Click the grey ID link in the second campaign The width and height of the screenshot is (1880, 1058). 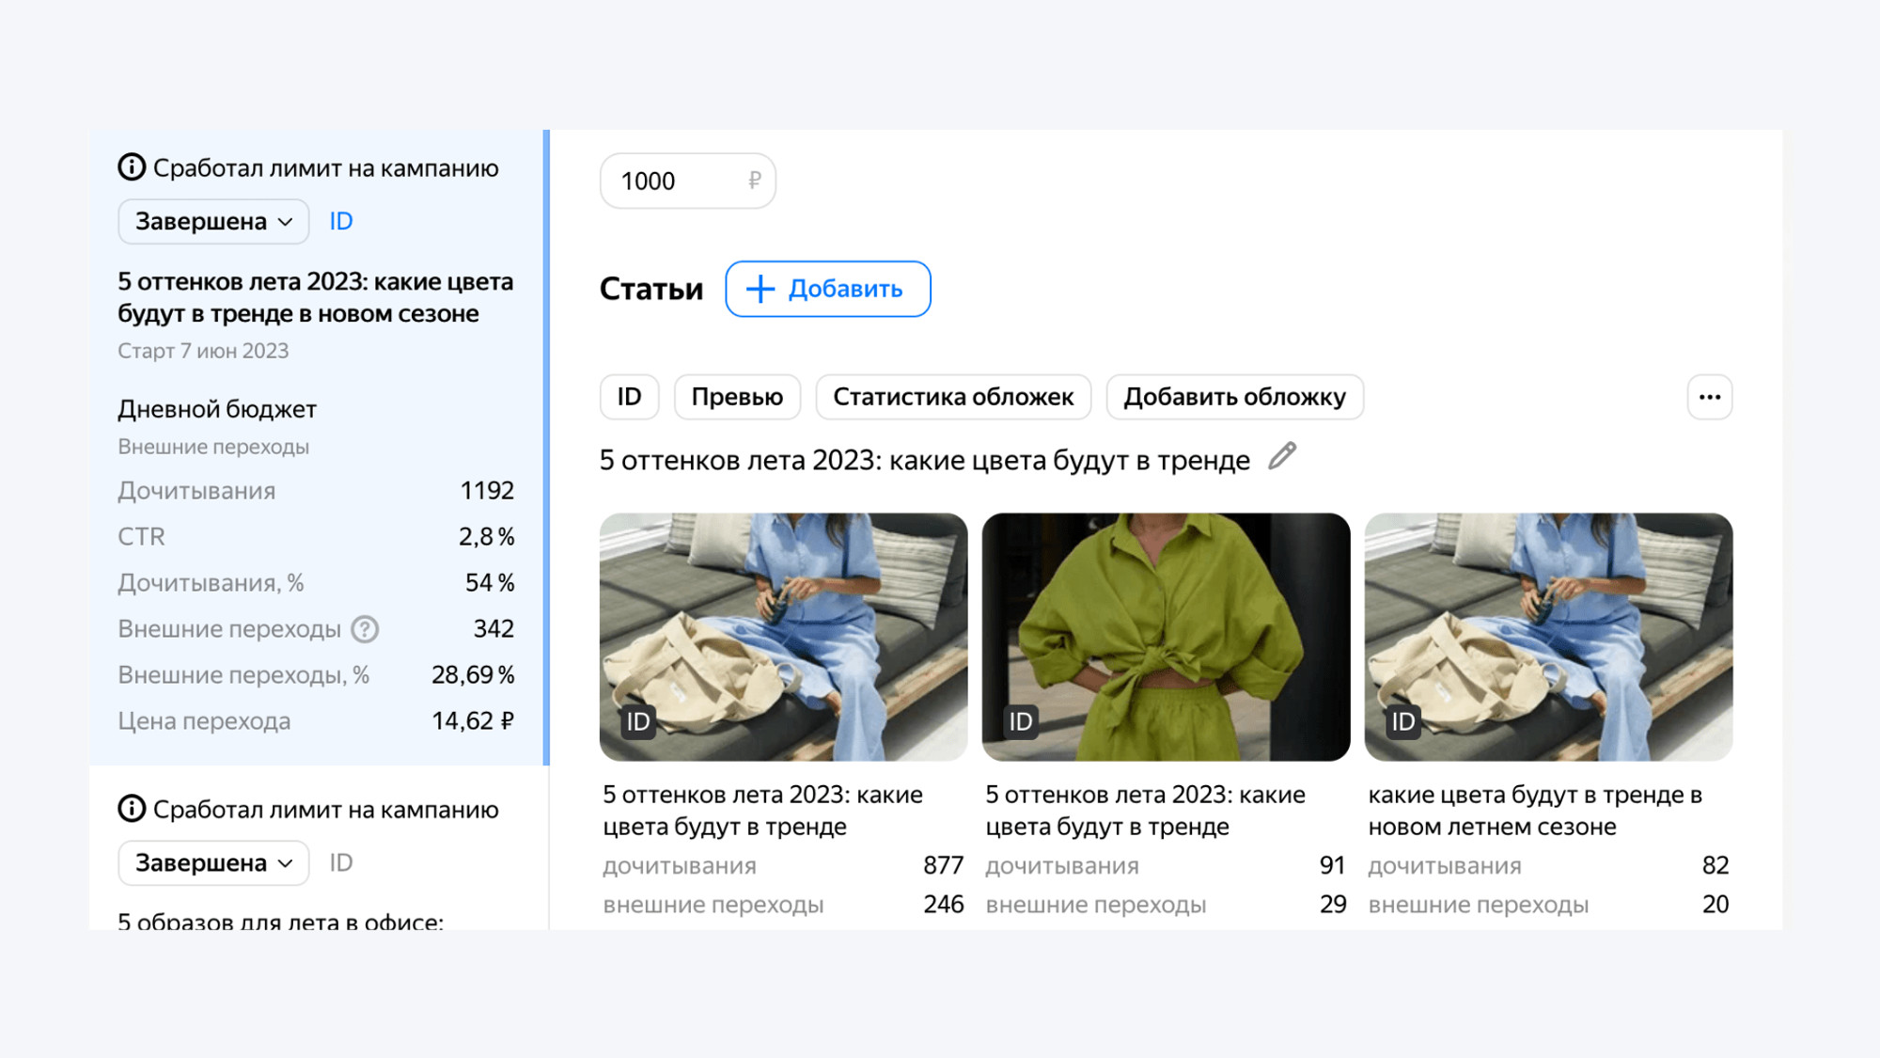340,862
